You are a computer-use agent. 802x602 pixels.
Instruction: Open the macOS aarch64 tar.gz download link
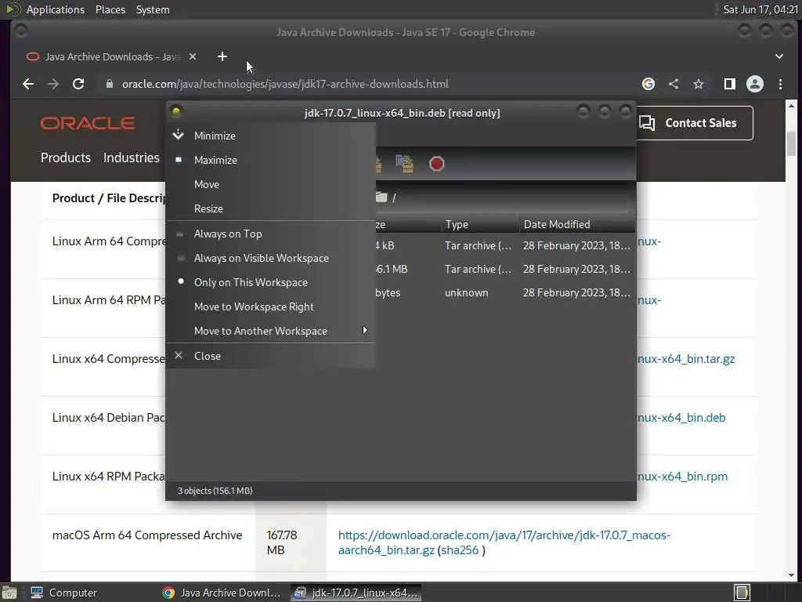point(504,542)
